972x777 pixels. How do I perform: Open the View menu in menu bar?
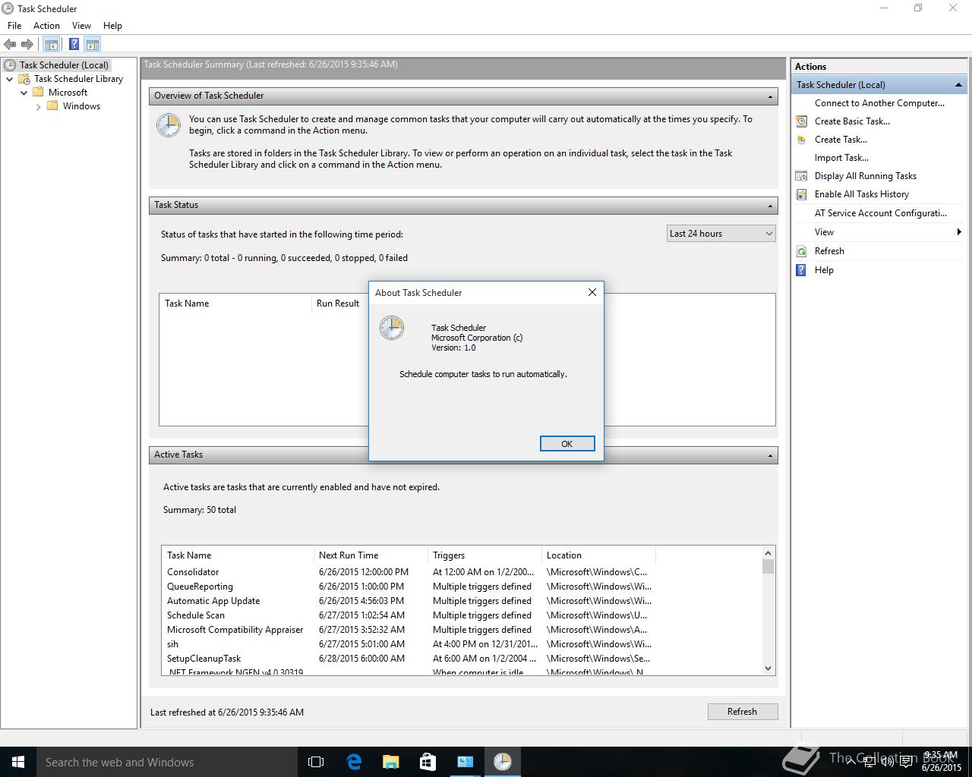click(x=81, y=26)
